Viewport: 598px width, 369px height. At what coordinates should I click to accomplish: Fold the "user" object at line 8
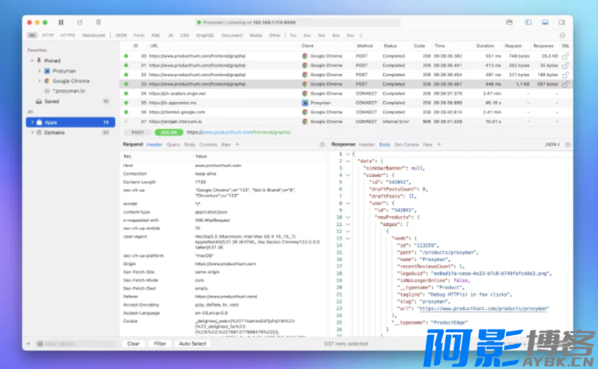point(348,204)
